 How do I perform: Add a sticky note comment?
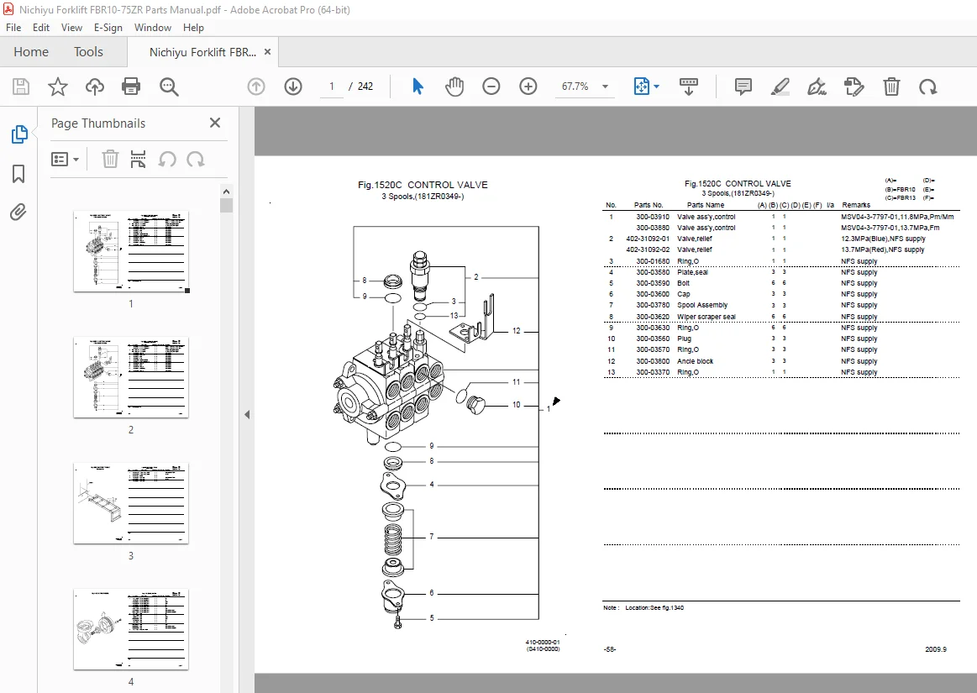coord(743,87)
